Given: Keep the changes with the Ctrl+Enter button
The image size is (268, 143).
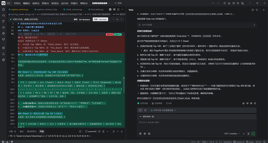Looking at the screenshot, I should [101, 19].
